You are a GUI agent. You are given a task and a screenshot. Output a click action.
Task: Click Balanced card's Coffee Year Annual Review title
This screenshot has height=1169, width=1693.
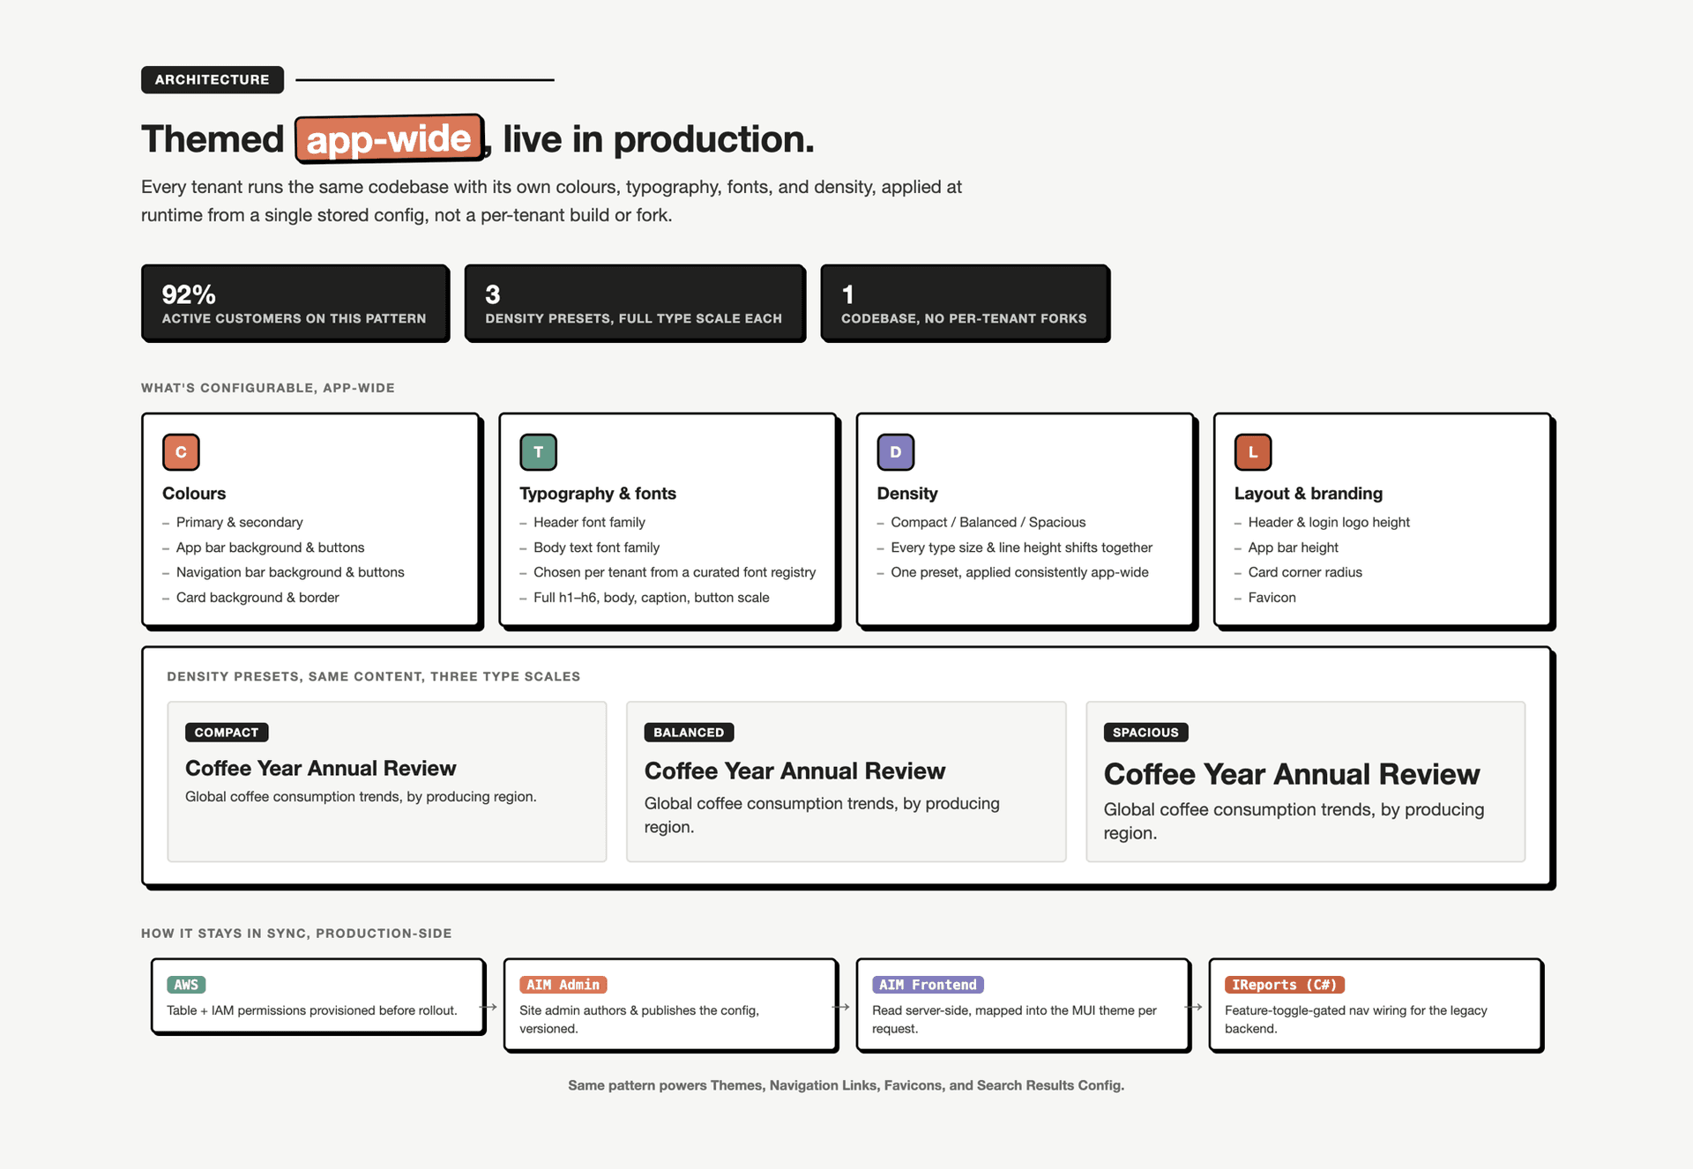coord(794,771)
